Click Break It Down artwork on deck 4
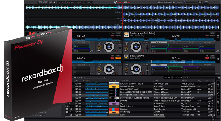This screenshot has height=121, width=221. (126, 57)
